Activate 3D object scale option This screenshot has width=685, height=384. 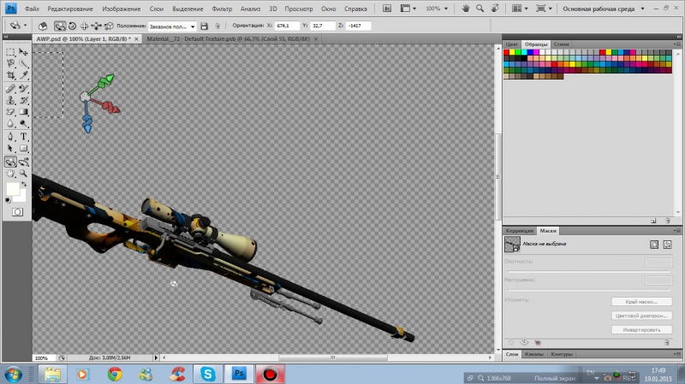coord(109,27)
